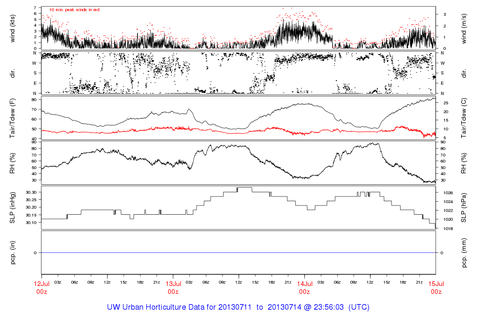The image size is (477, 326).
Task: Click "W" on the left direction axis
Action: 34,63
